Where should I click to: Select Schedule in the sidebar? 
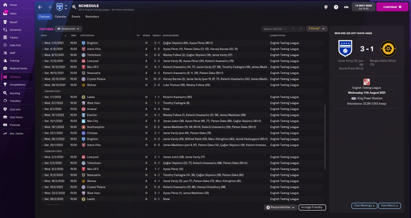(x=17, y=77)
